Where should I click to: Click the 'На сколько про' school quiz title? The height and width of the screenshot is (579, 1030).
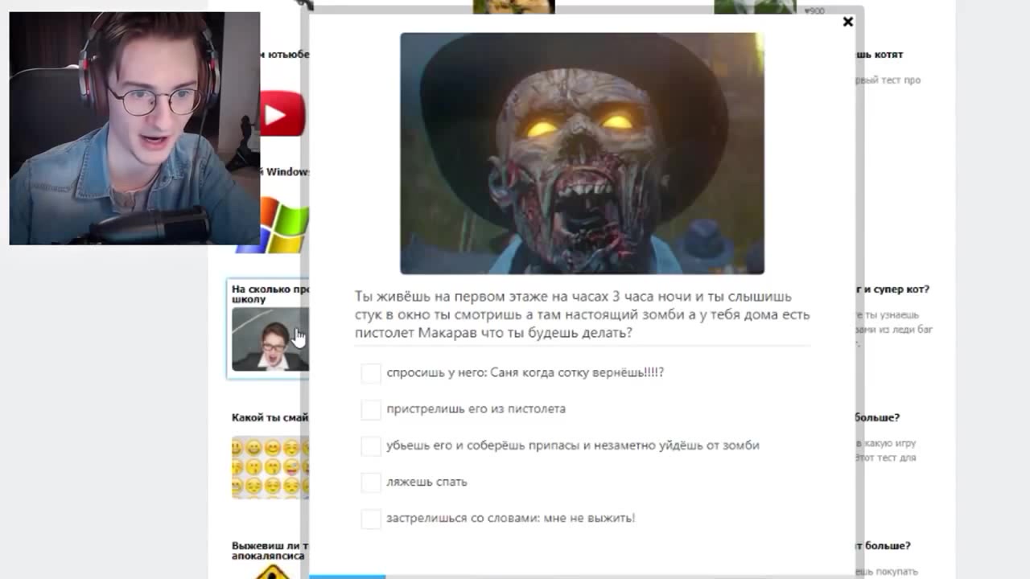270,294
